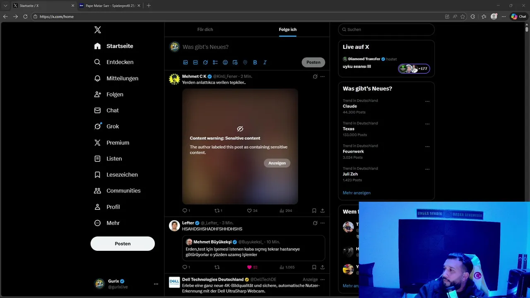The height and width of the screenshot is (298, 530).
Task: Open the Copilot Chat button in the browser
Action: pyautogui.click(x=519, y=17)
